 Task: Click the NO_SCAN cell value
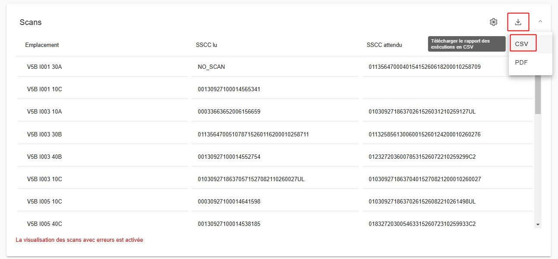pos(211,67)
